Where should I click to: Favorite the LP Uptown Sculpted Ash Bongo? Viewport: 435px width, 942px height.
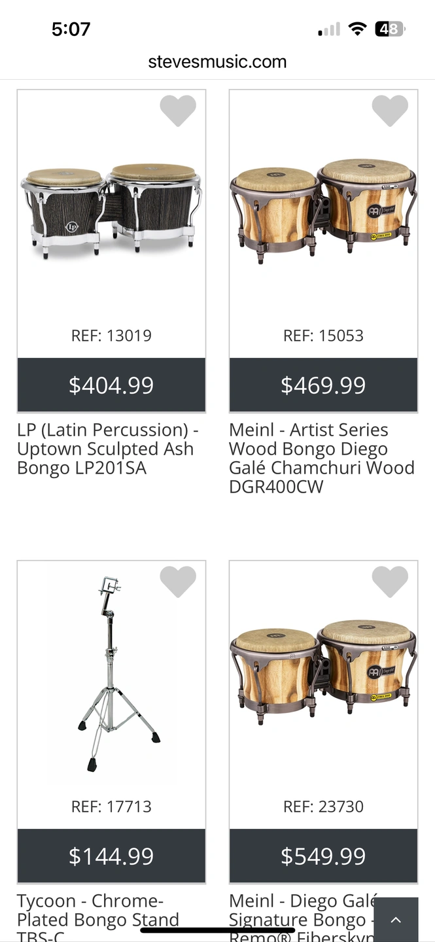click(178, 111)
